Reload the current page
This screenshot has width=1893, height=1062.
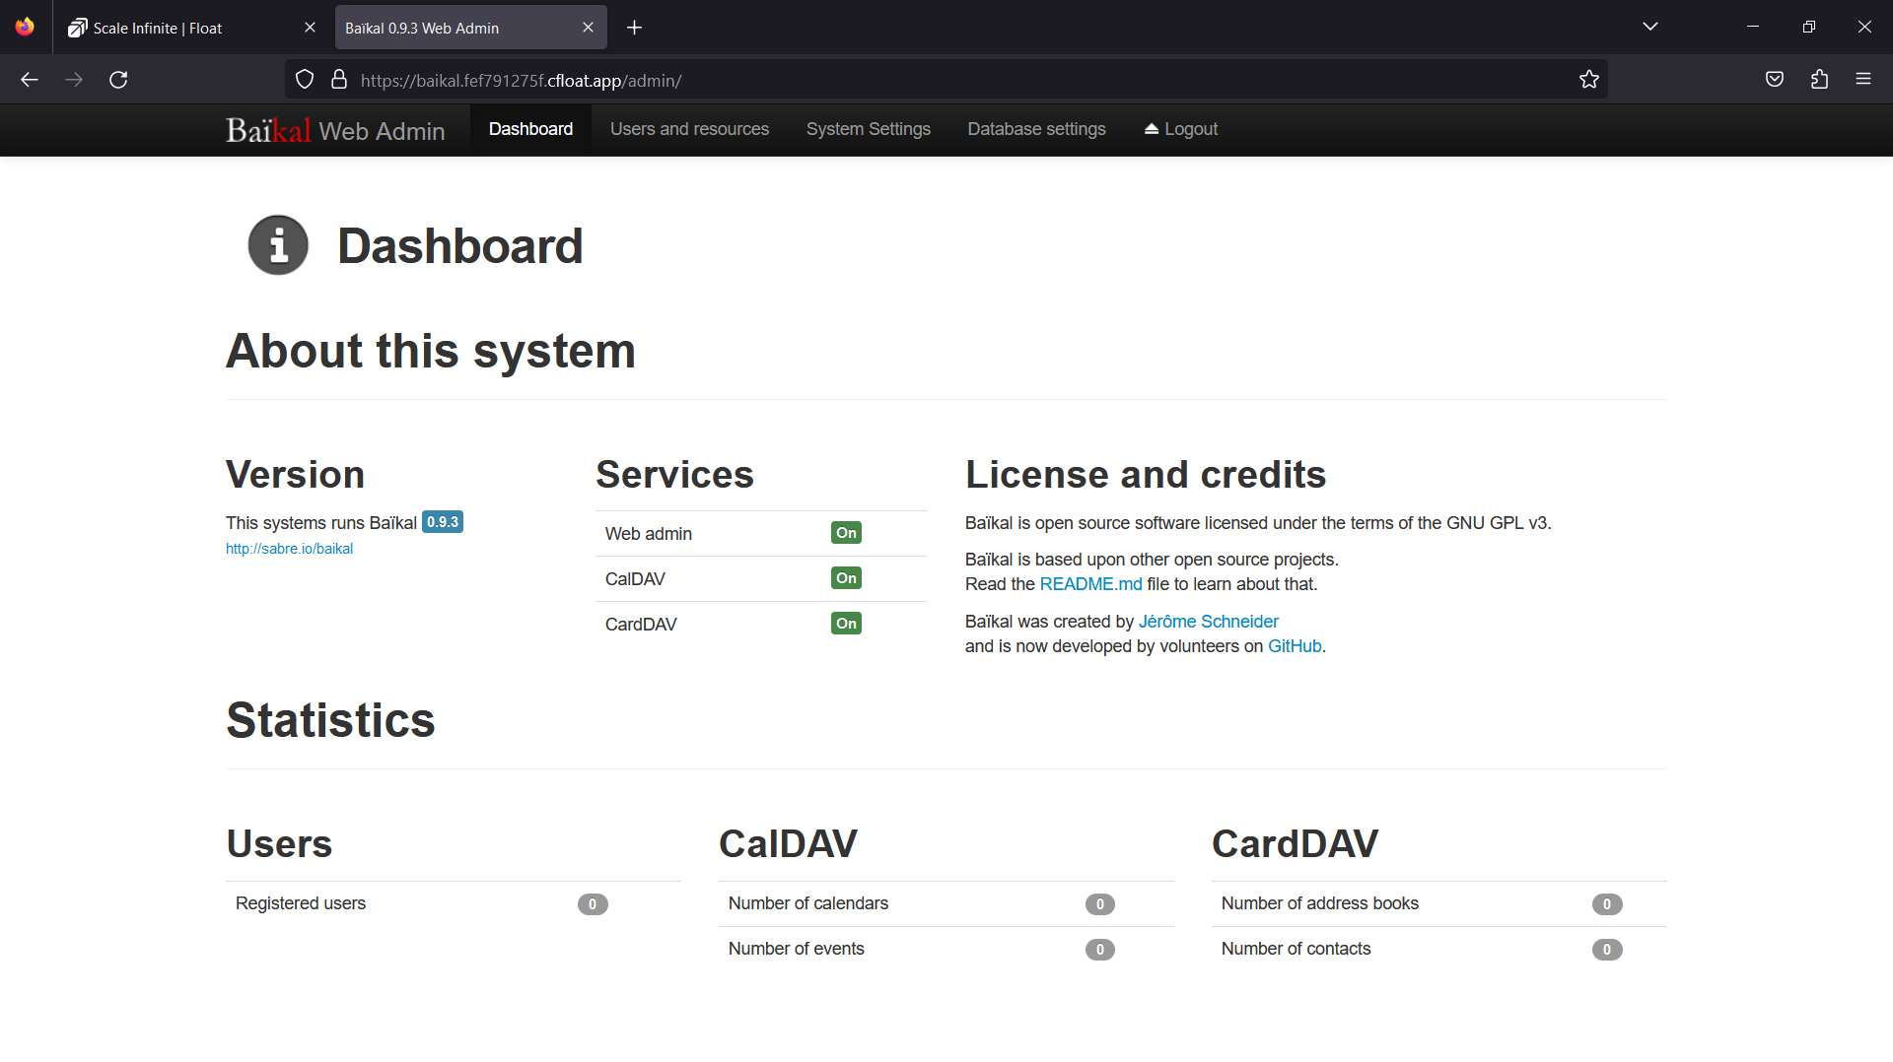[118, 80]
